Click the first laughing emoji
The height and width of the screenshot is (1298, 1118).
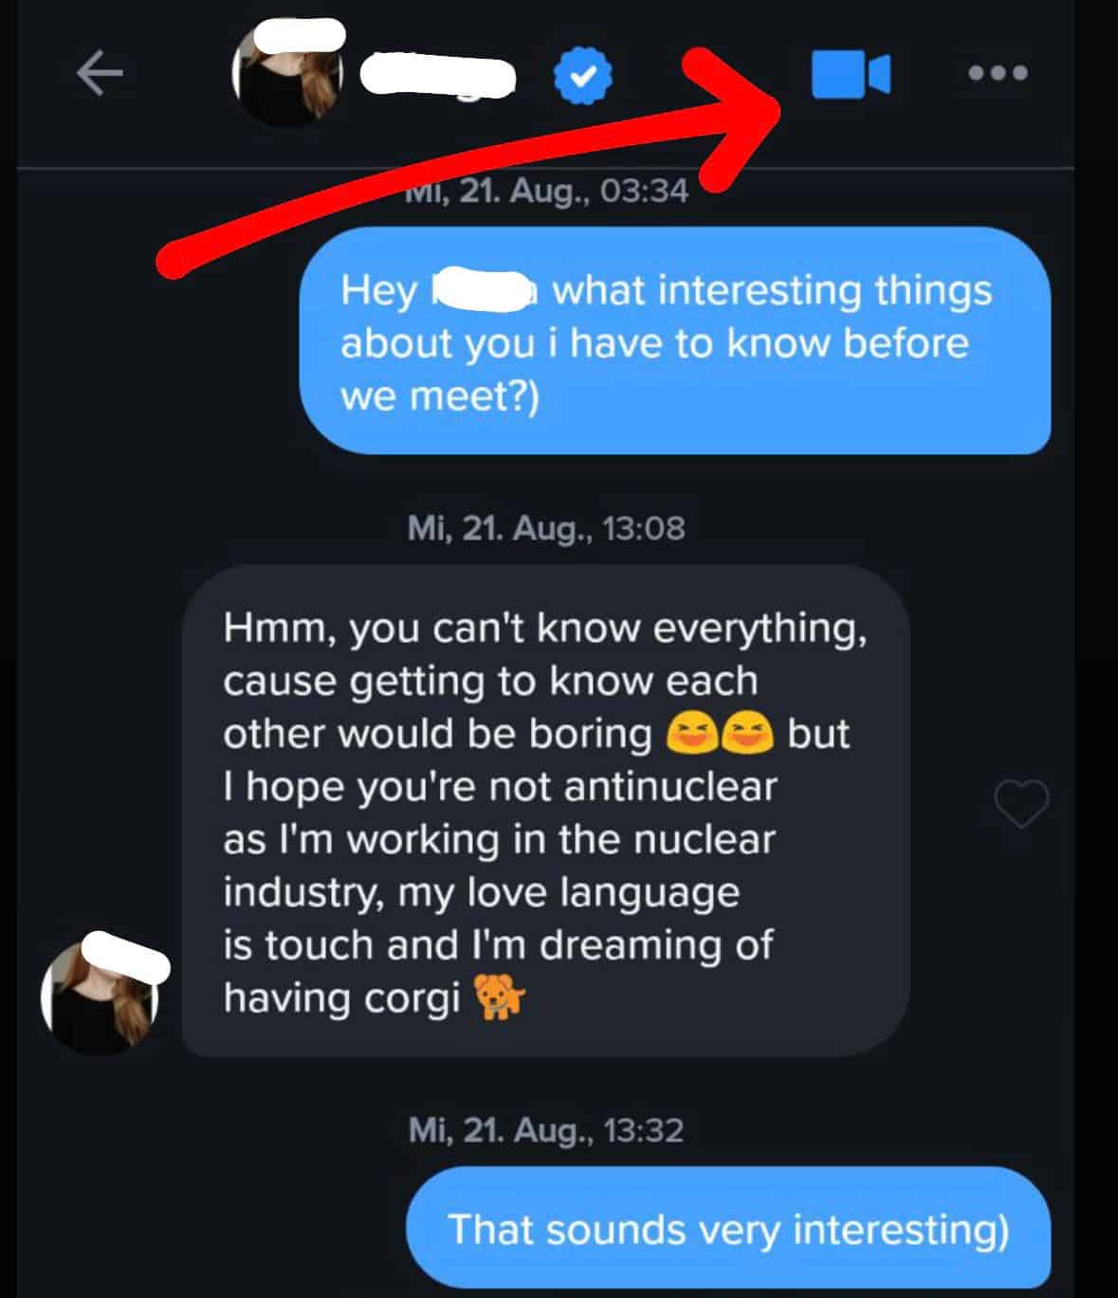click(691, 734)
